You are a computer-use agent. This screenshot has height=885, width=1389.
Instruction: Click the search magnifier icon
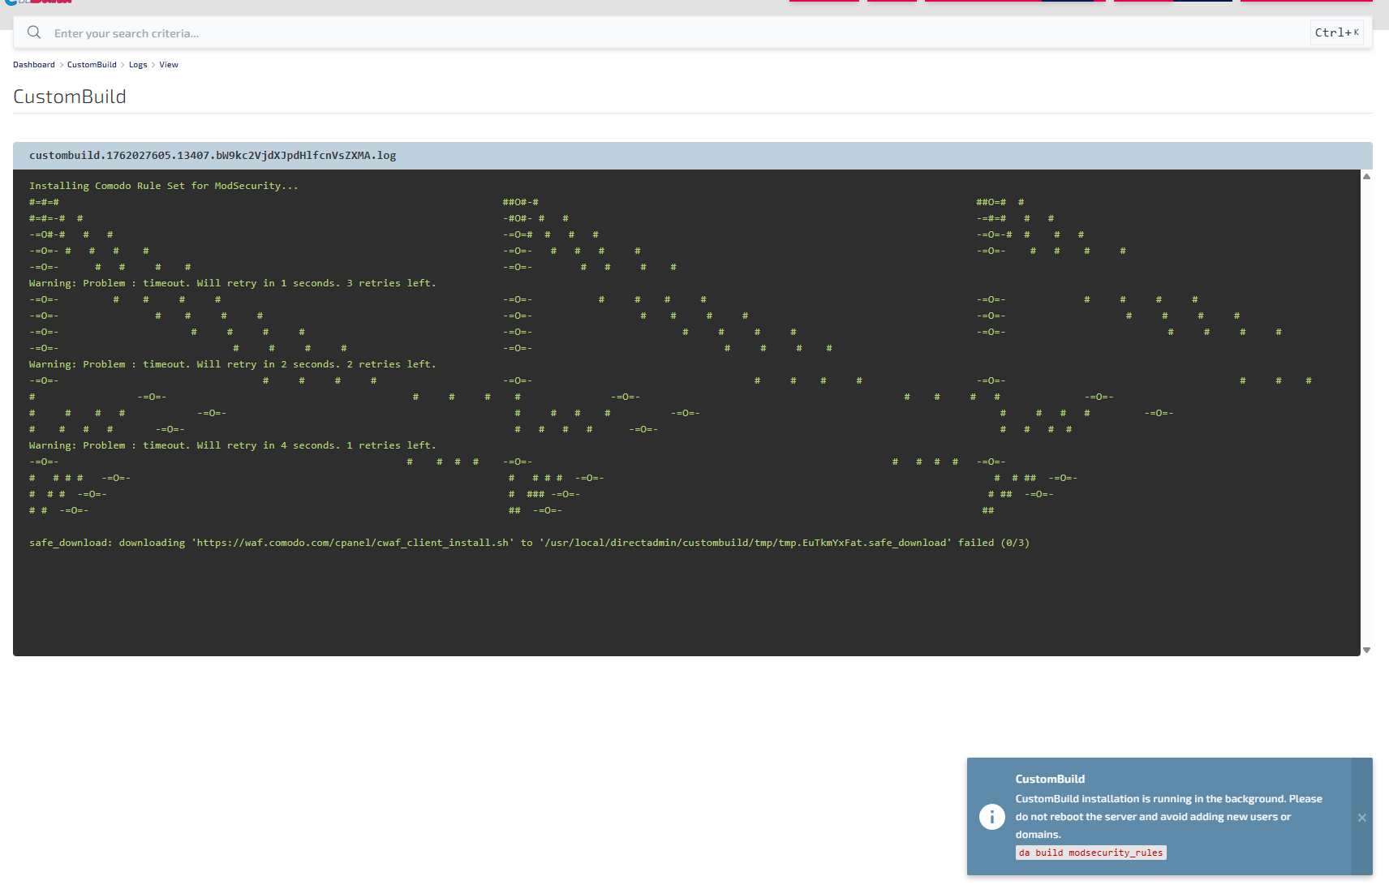pos(34,32)
